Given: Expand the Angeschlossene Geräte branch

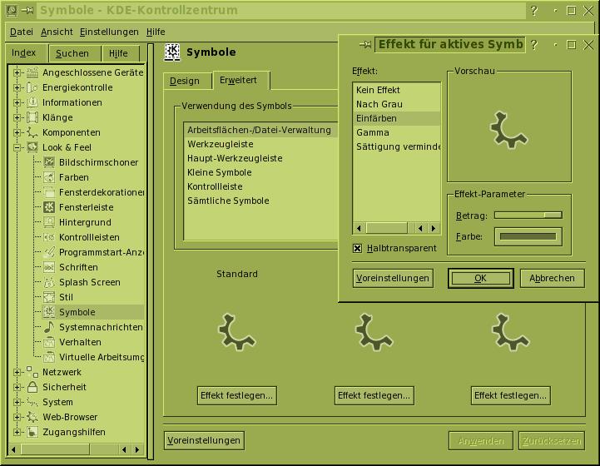Looking at the screenshot, I should point(17,72).
